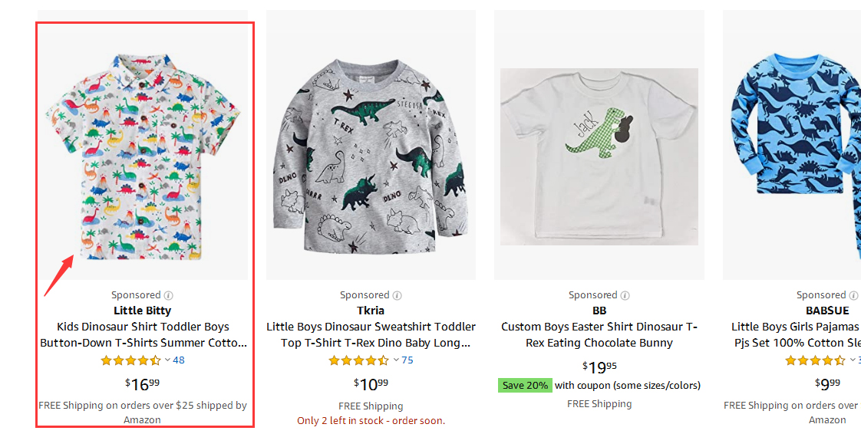Open Little Boys Dinosaur Sweatshirt title link

(371, 335)
